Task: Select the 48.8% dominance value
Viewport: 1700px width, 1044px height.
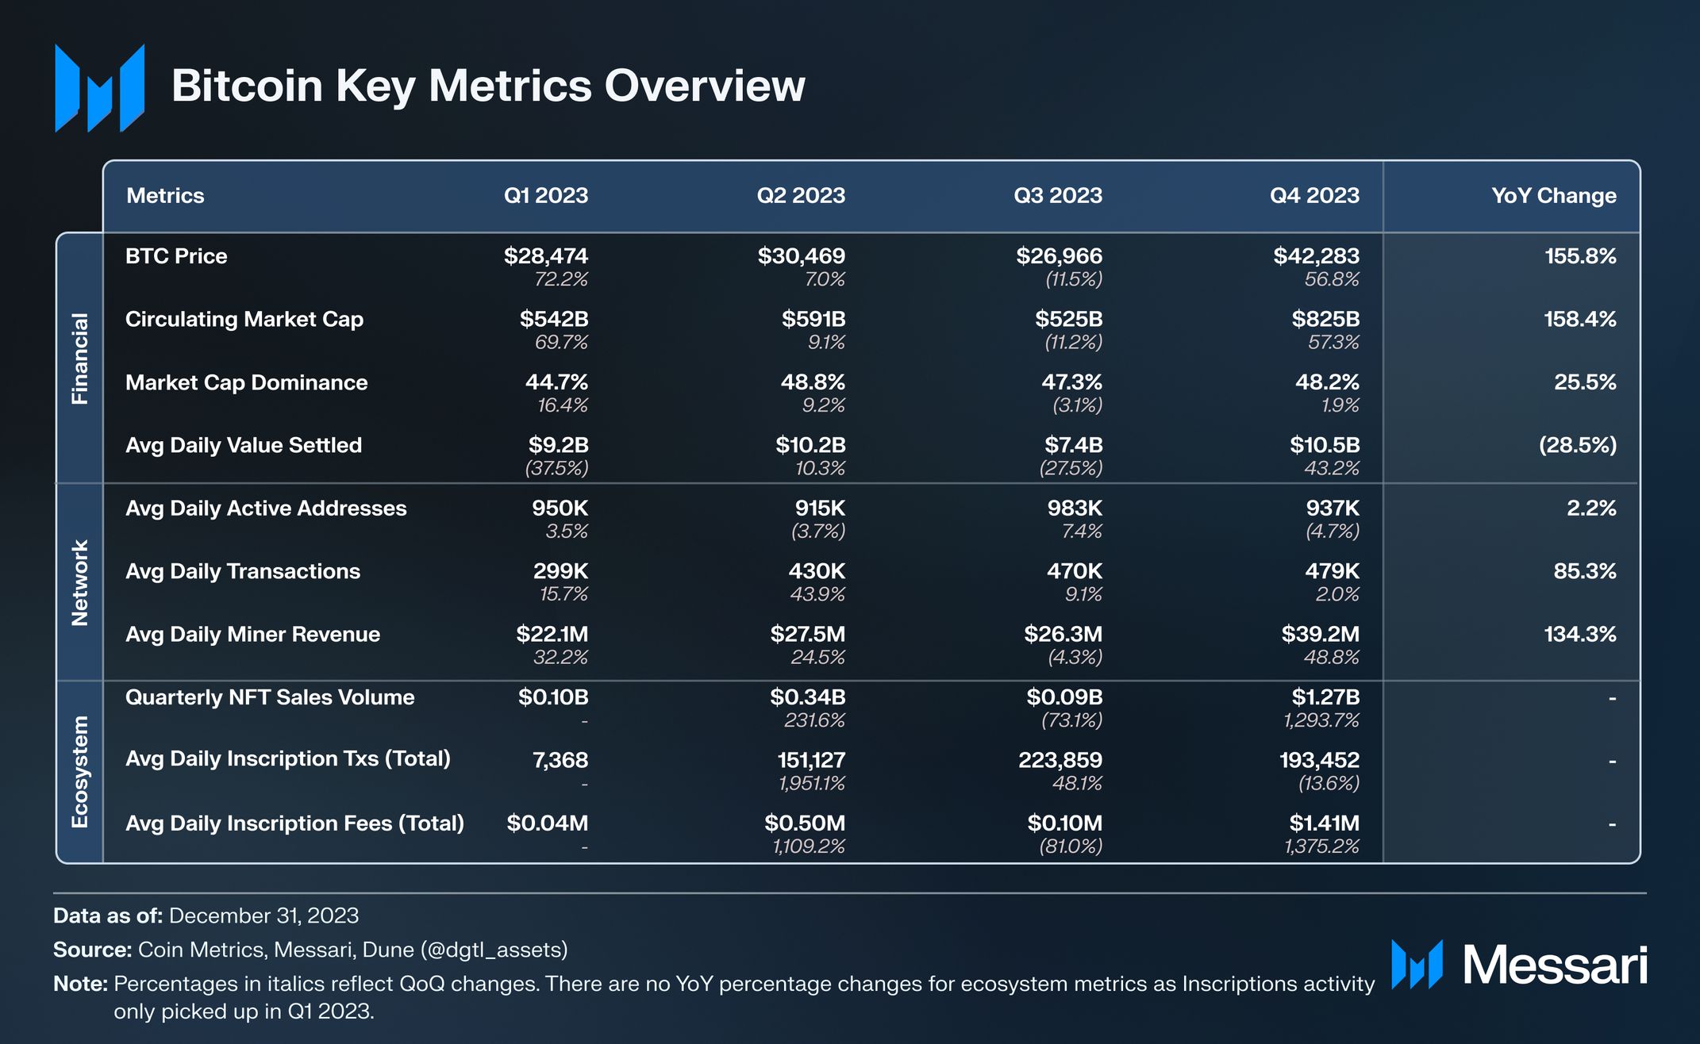Action: 813,382
